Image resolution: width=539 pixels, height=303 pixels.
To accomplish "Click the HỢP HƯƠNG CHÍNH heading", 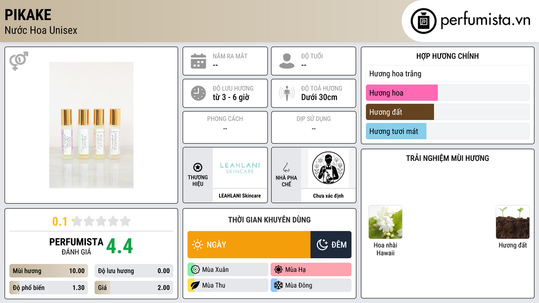I will pos(447,56).
